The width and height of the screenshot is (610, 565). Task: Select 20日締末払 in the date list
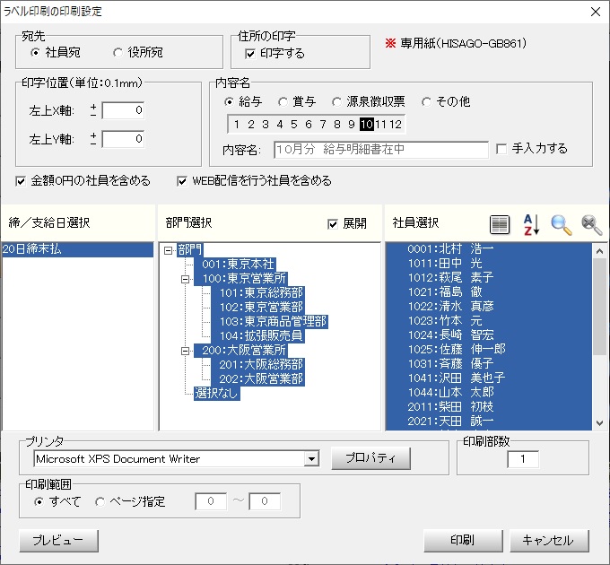(77, 249)
